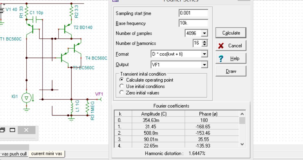The height and width of the screenshot is (160, 303).
Task: Select amplitude value 354.63m
Action: tap(151, 120)
